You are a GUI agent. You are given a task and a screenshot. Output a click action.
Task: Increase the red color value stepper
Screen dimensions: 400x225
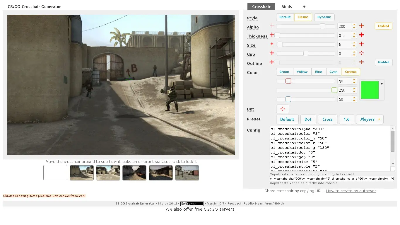[x=354, y=79]
